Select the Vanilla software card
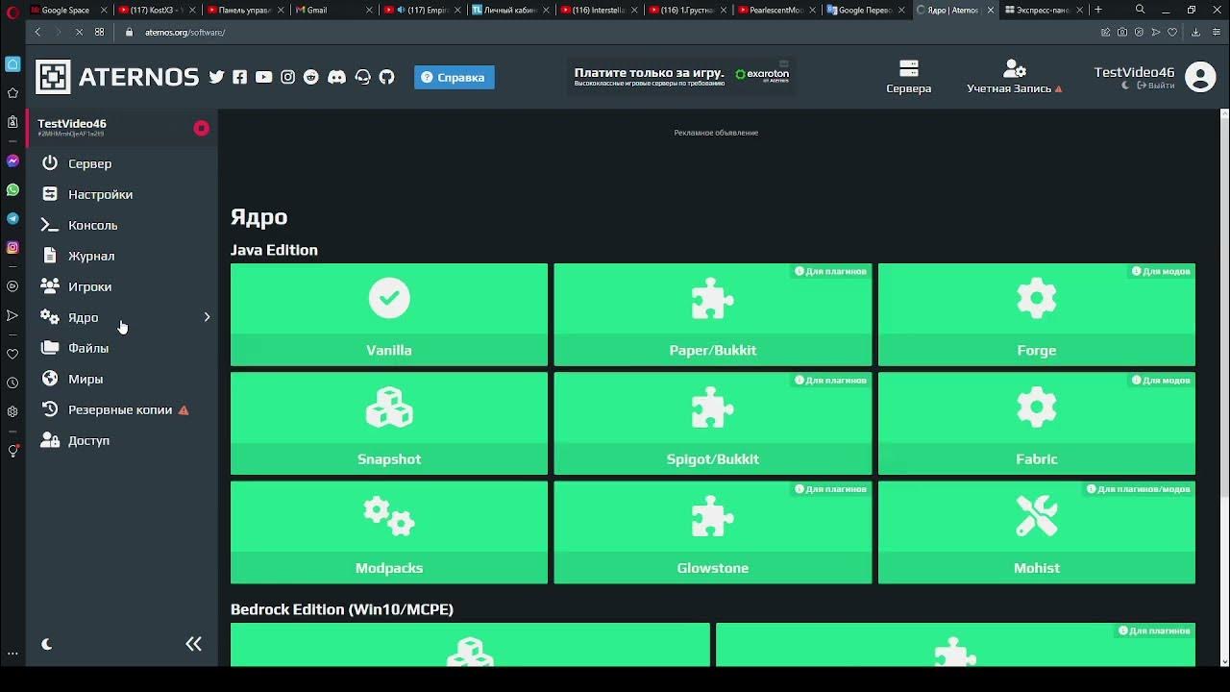This screenshot has height=692, width=1230. tap(389, 314)
